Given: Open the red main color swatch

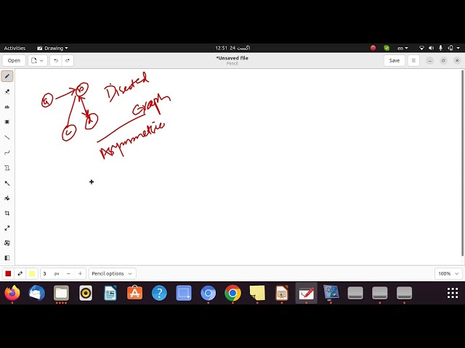Looking at the screenshot, I should pos(8,273).
